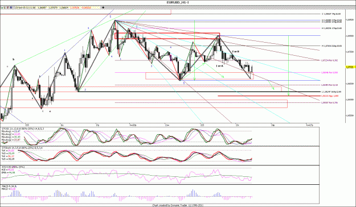Screen dimensions: 356x207
Task: Click the 'Ret 0,382' retracement label
Action: pyautogui.click(x=329, y=60)
